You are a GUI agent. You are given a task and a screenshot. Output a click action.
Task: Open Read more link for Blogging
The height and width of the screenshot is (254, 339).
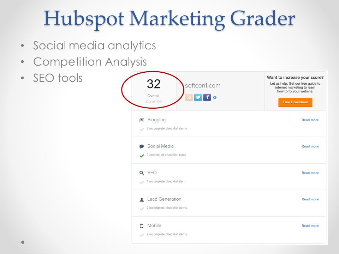[310, 120]
